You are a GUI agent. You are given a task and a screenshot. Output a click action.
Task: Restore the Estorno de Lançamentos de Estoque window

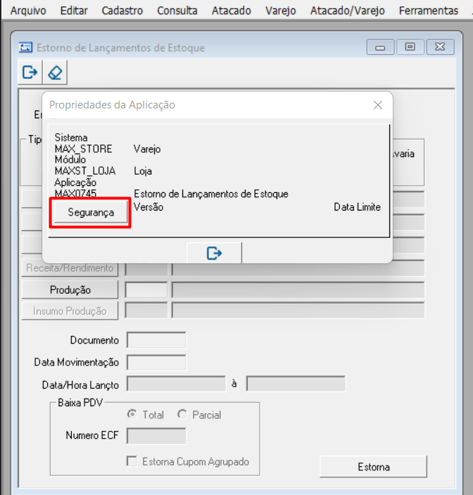(410, 47)
